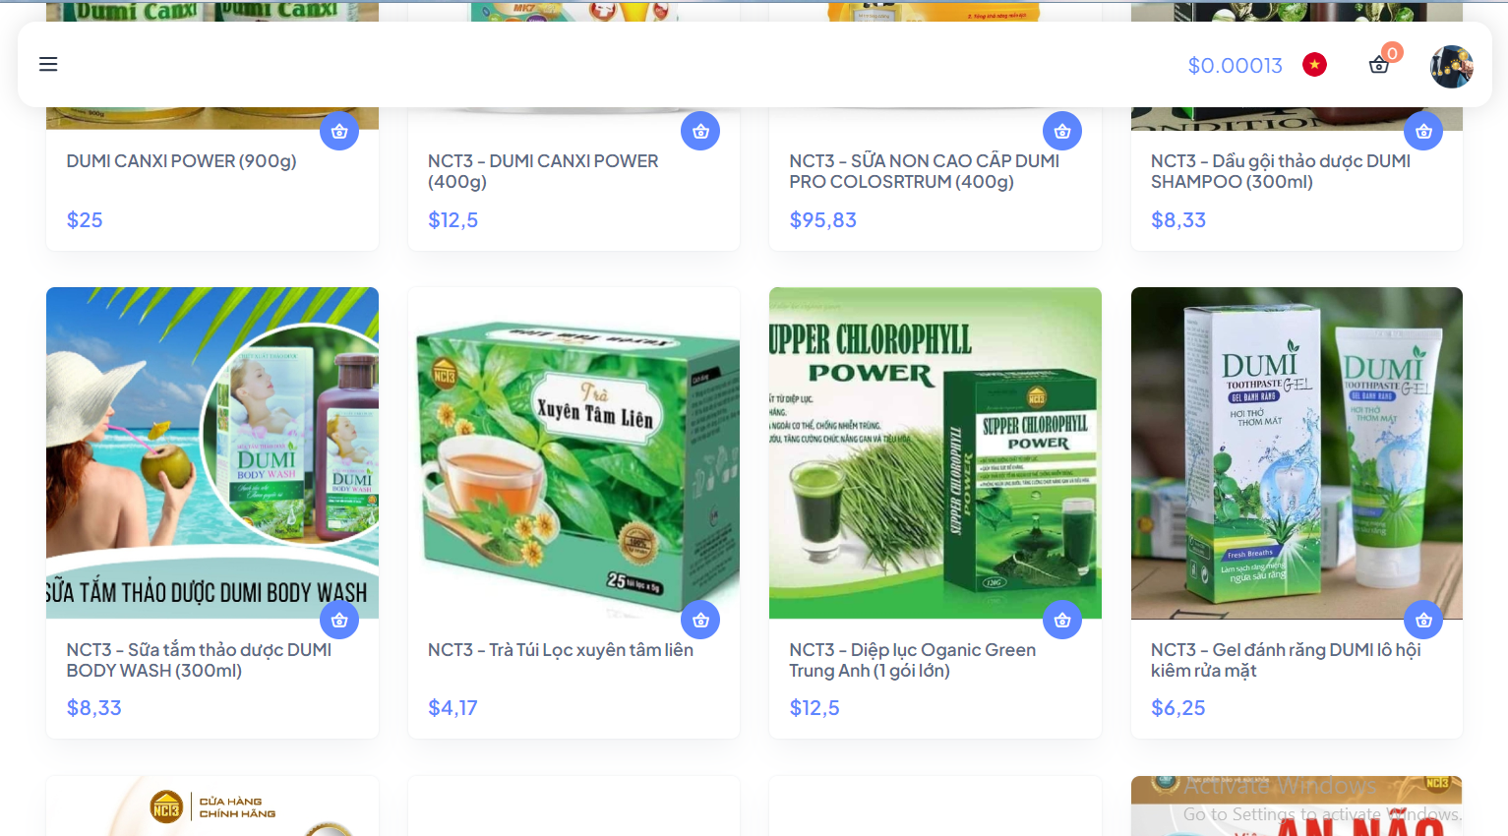Open the hamburger menu
1508x836 pixels.
48,64
